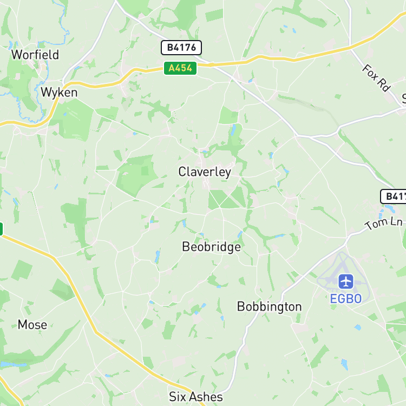The width and height of the screenshot is (406, 406).
Task: Click the small blue pond north of Claverley
Action: click(x=233, y=130)
